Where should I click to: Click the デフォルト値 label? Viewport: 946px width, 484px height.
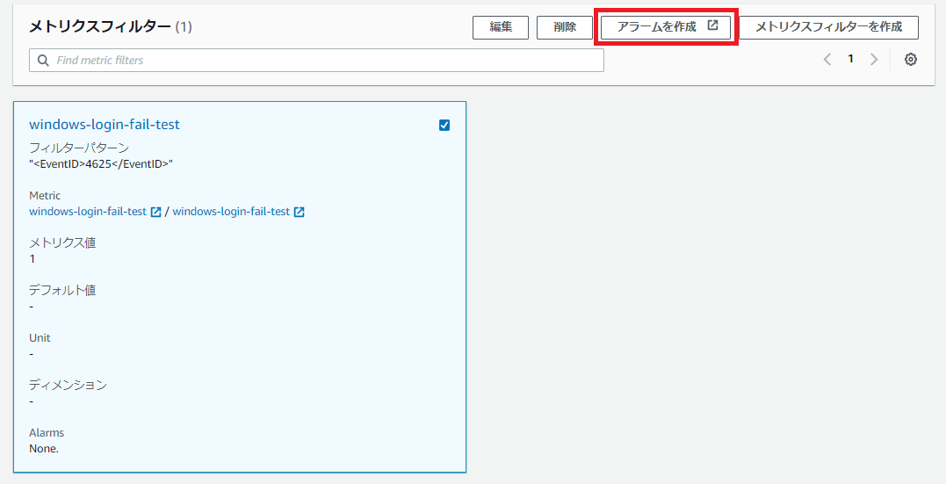click(x=62, y=290)
